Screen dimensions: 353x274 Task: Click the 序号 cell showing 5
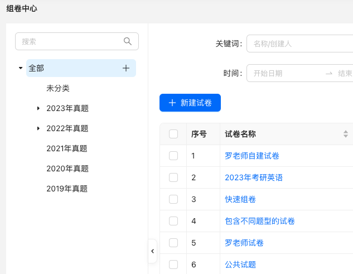[194, 243]
